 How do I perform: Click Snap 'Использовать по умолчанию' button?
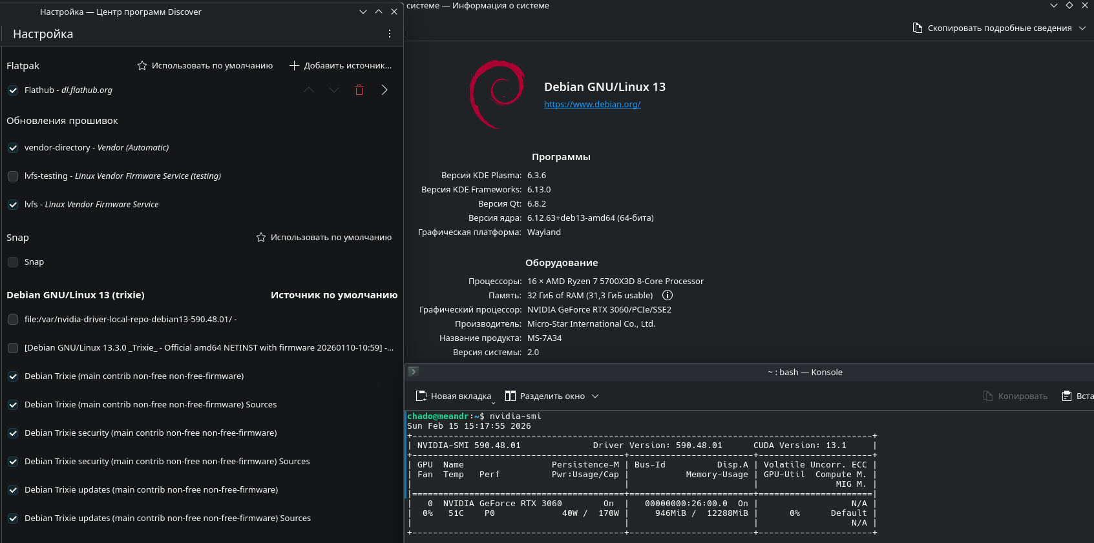(x=324, y=238)
